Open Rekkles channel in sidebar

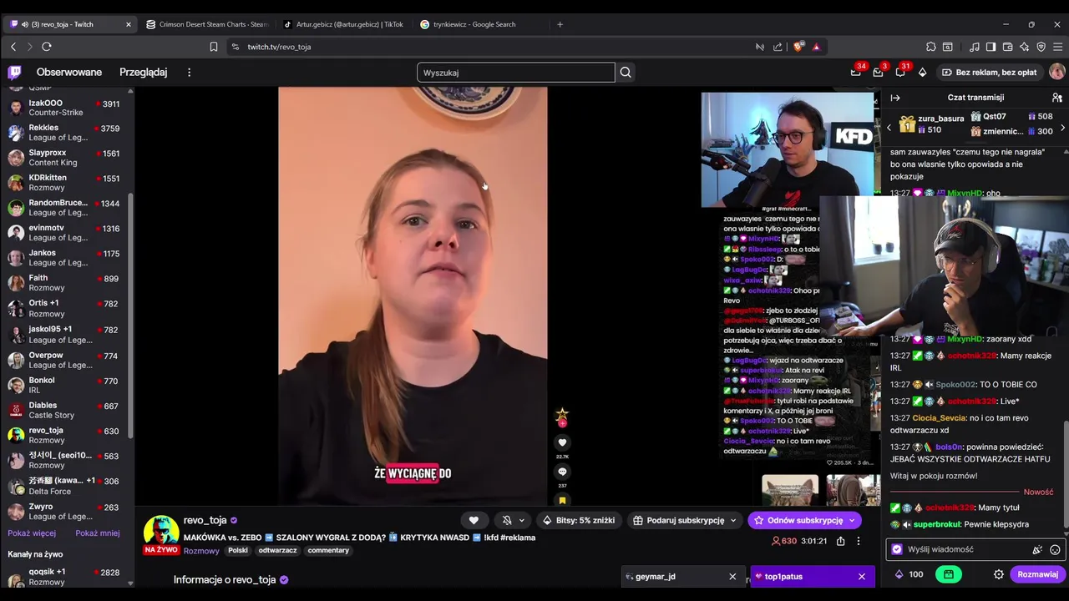coord(64,133)
